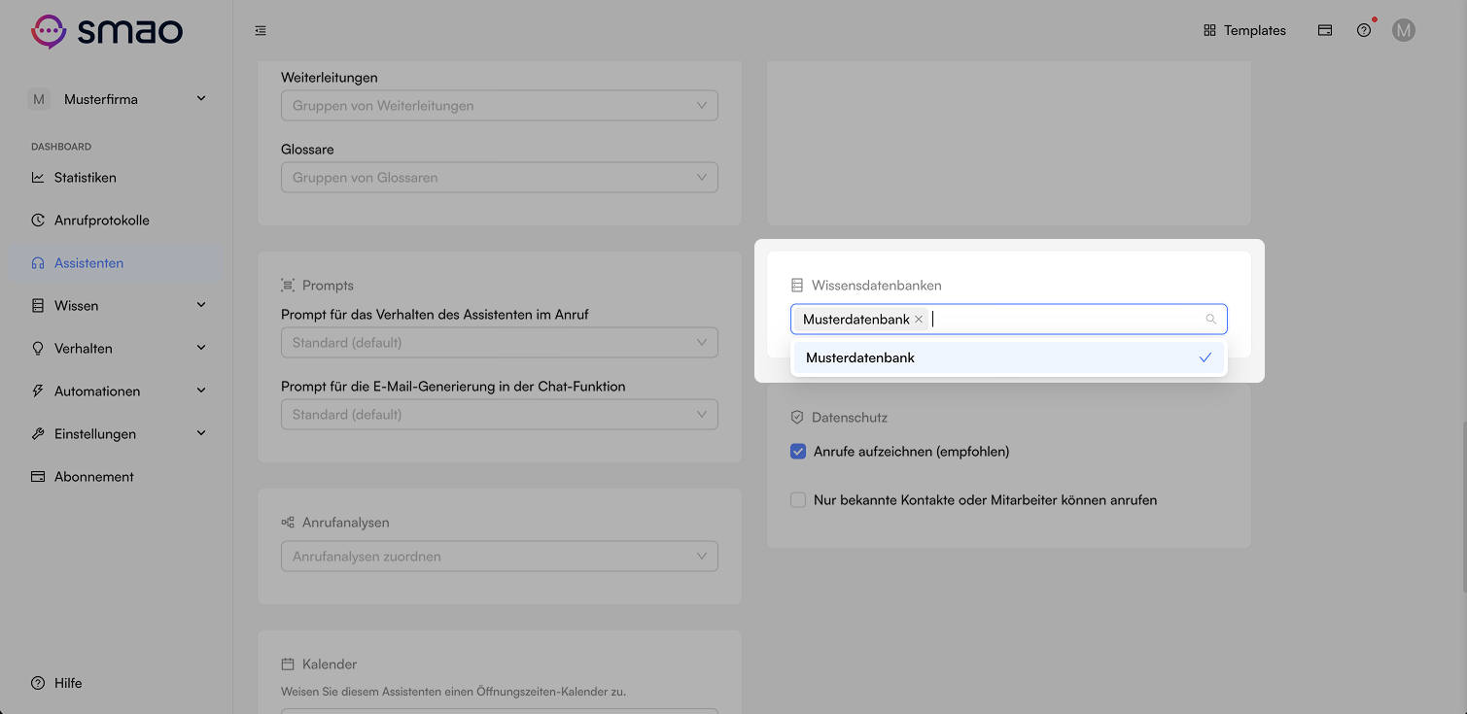
Task: Open the Anrufanalysen zuordnen dropdown
Action: pos(500,557)
